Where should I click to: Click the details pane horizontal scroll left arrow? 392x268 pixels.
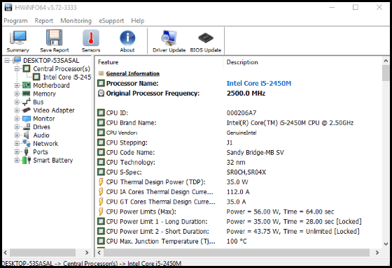99,253
